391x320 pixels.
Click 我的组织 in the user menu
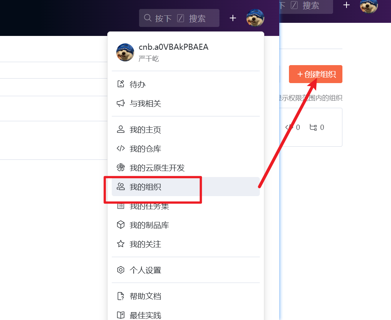(x=145, y=187)
